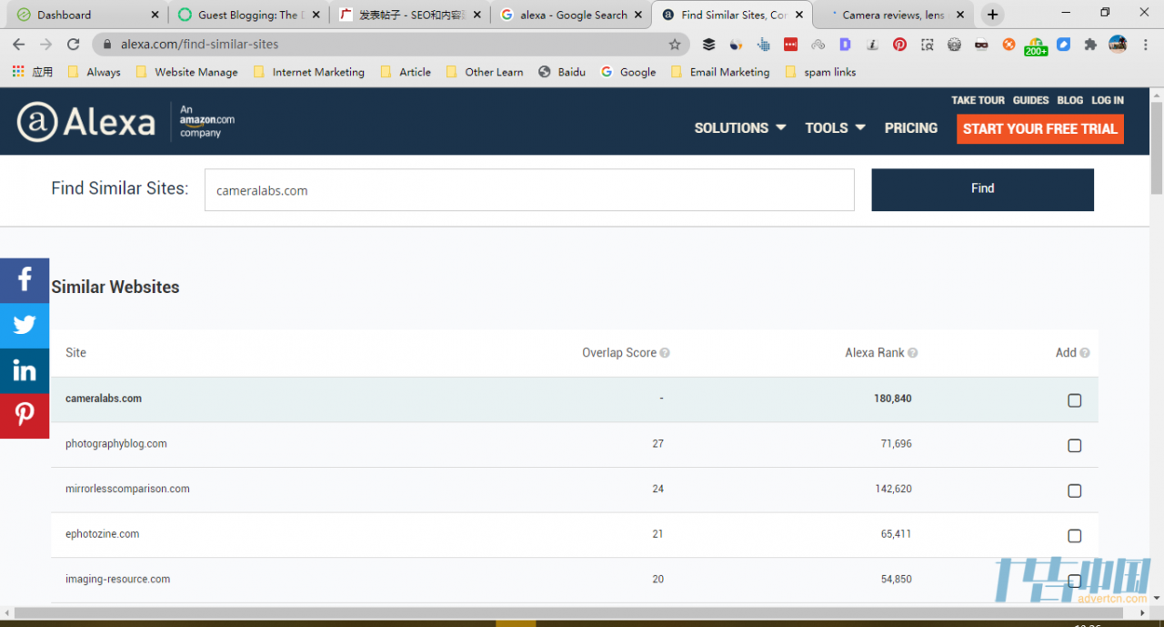The image size is (1164, 627).
Task: Switch to the Guest Blogging tab
Action: point(248,15)
